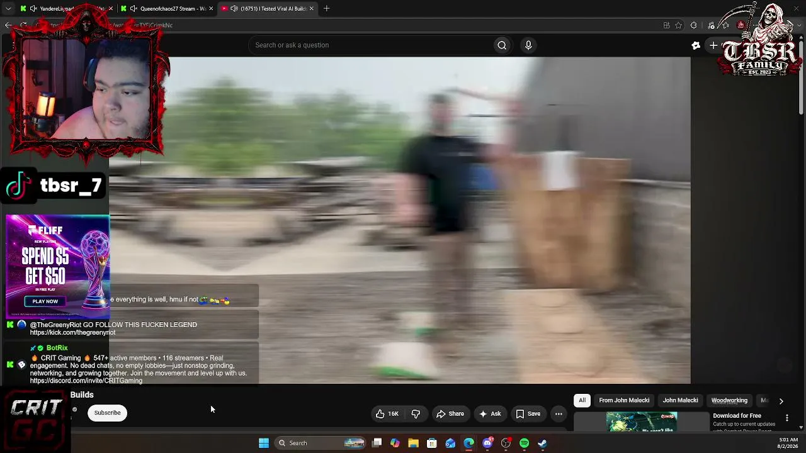This screenshot has height=453, width=806.
Task: Dislike the video with thumbs-down icon
Action: 416,414
